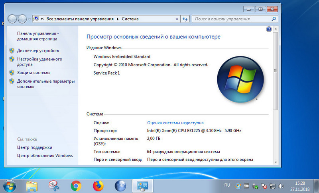This screenshot has width=319, height=193.
Task: Go forward with the Forward arrow
Action: tap(22, 19)
